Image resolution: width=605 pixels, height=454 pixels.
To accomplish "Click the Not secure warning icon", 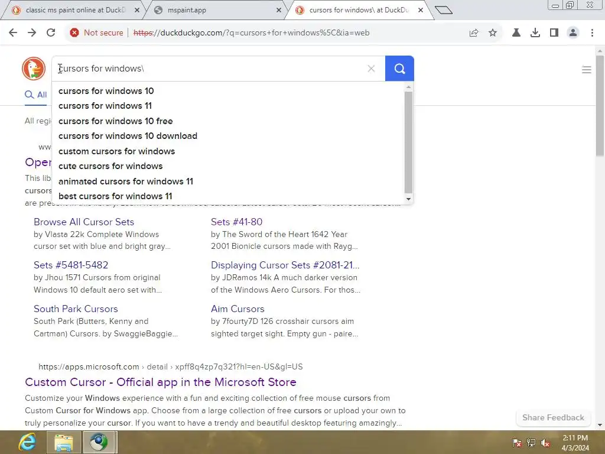I will 74,33.
